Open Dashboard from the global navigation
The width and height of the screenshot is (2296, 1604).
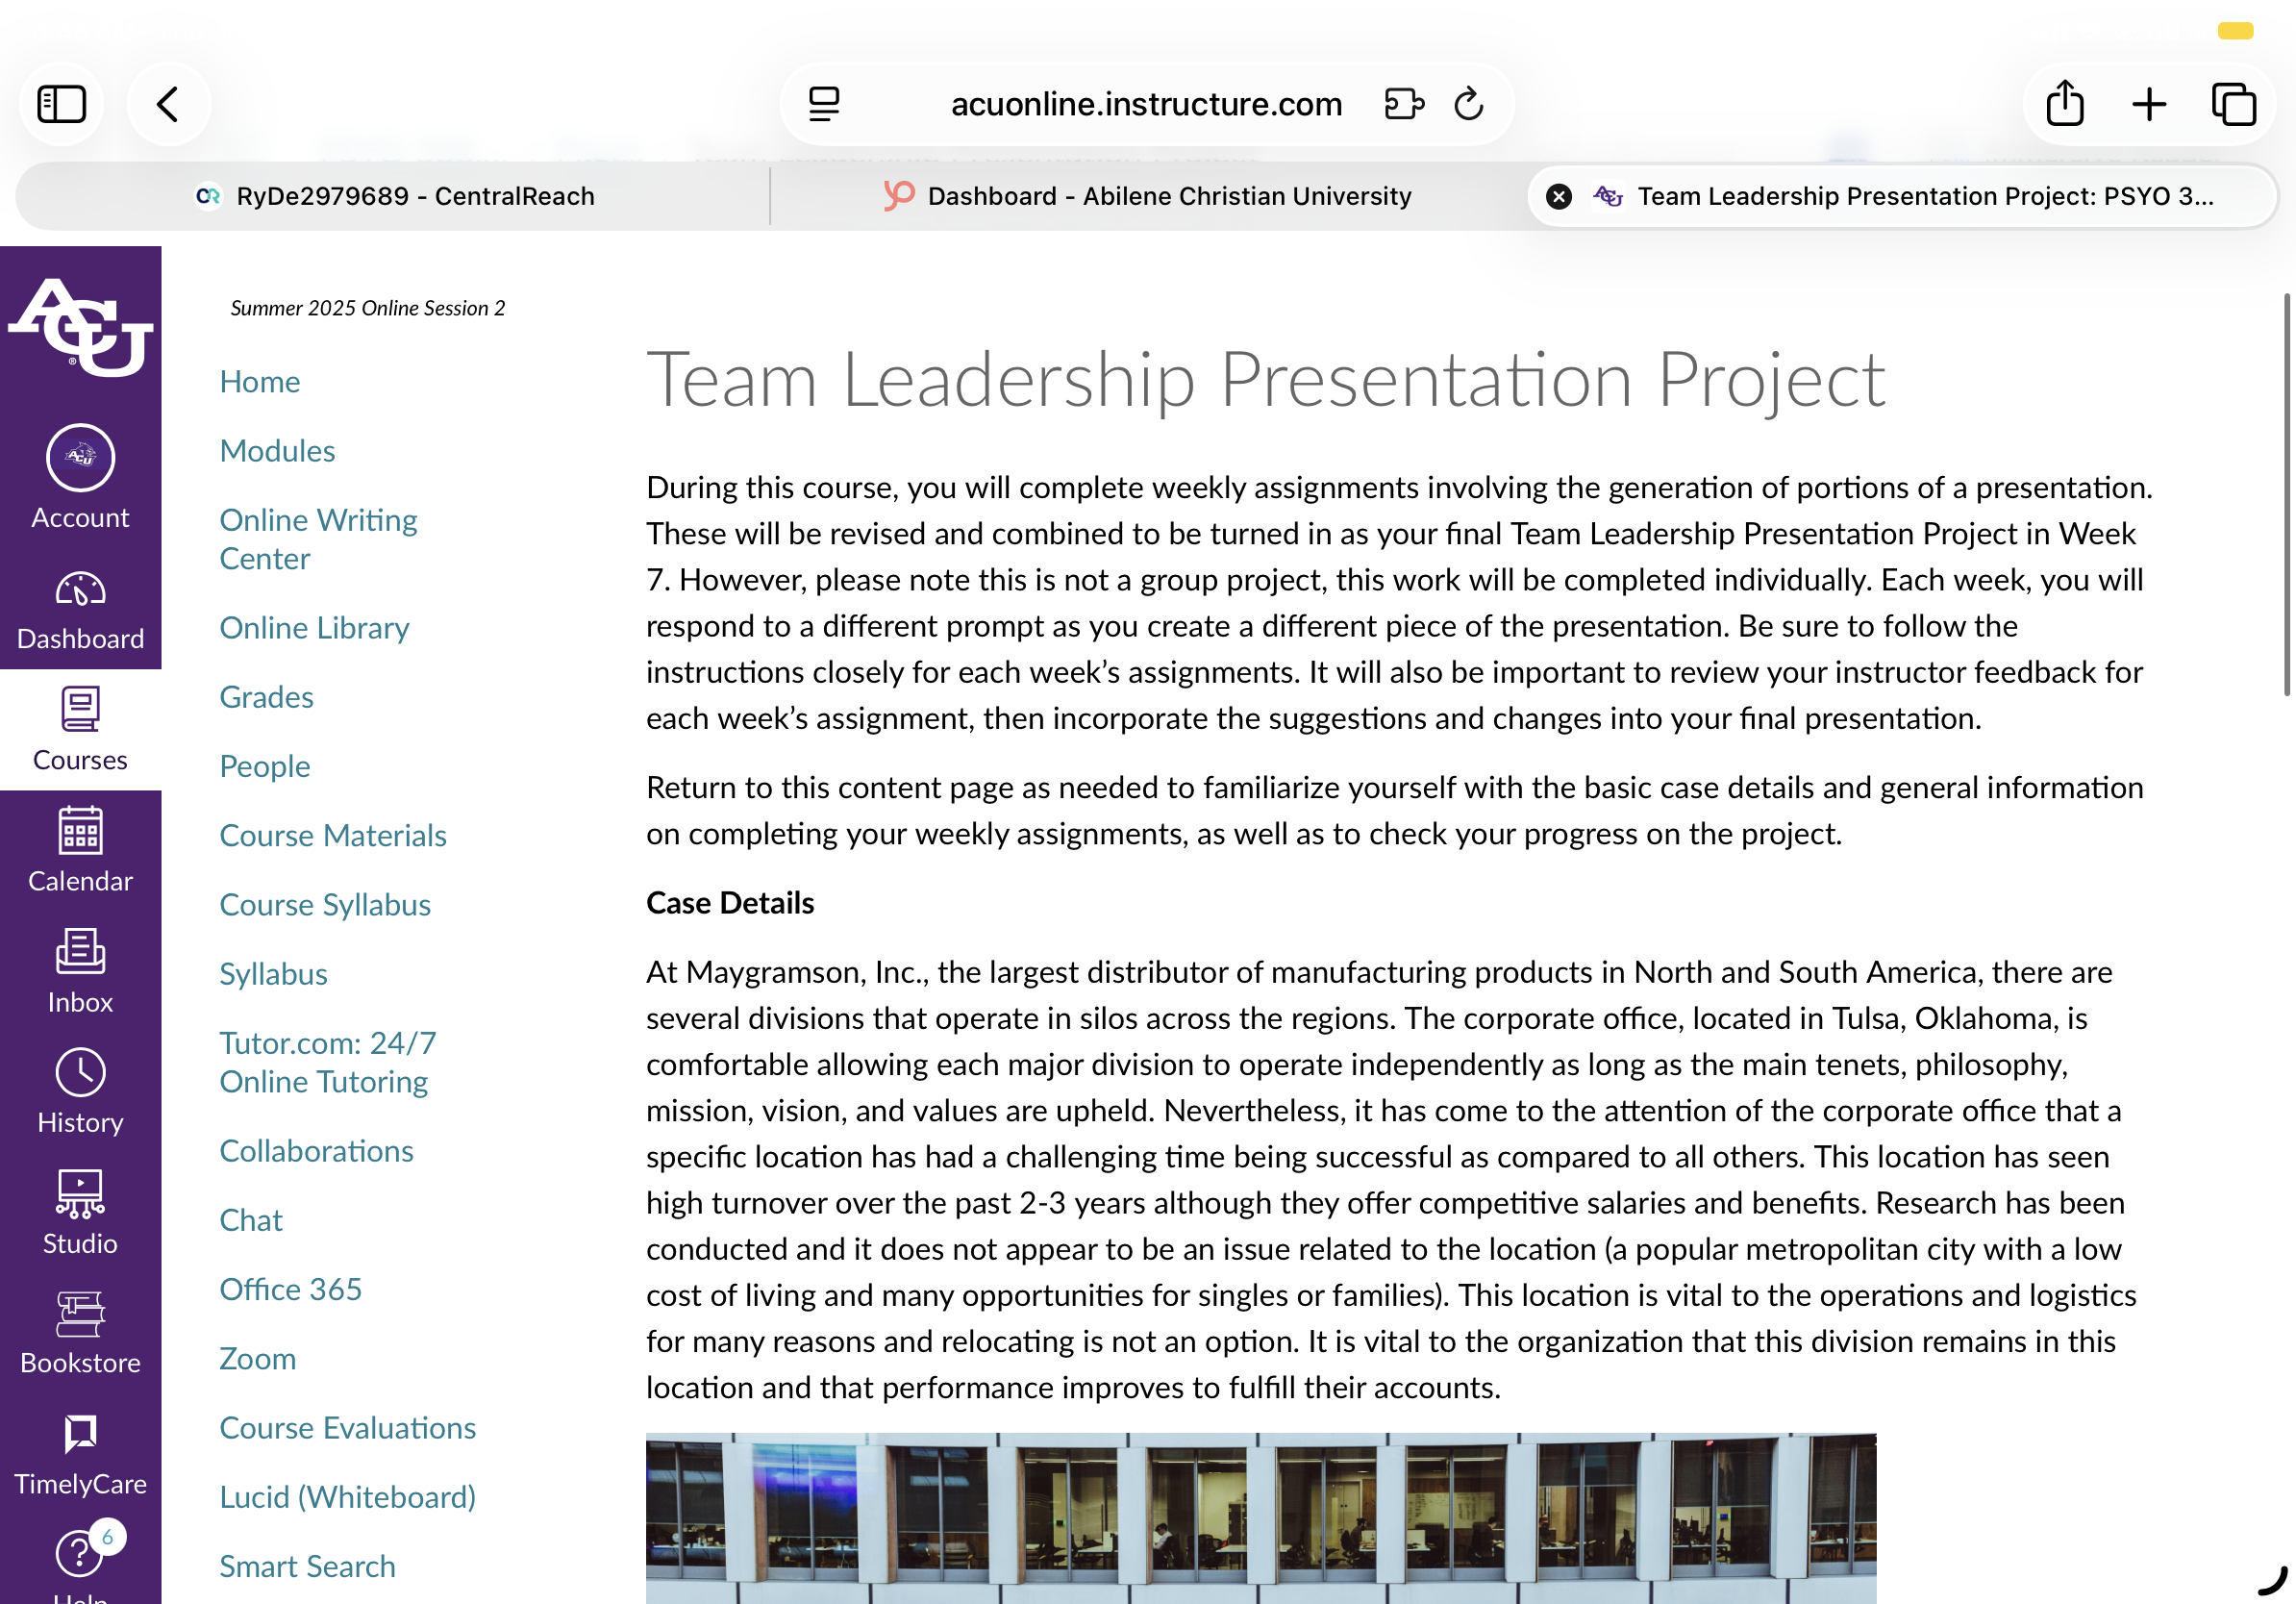coord(80,609)
